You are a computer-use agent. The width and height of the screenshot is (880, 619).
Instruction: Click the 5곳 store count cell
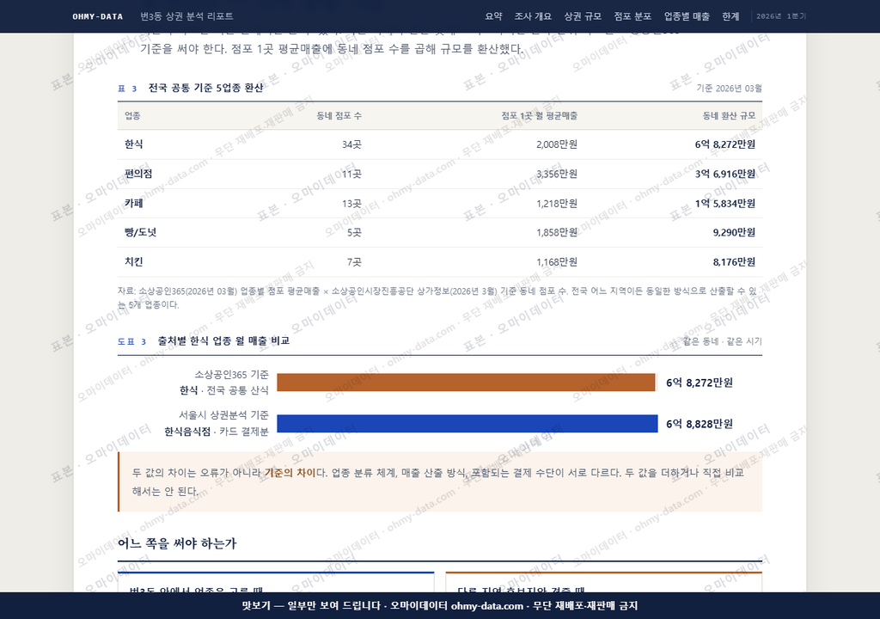(x=354, y=232)
